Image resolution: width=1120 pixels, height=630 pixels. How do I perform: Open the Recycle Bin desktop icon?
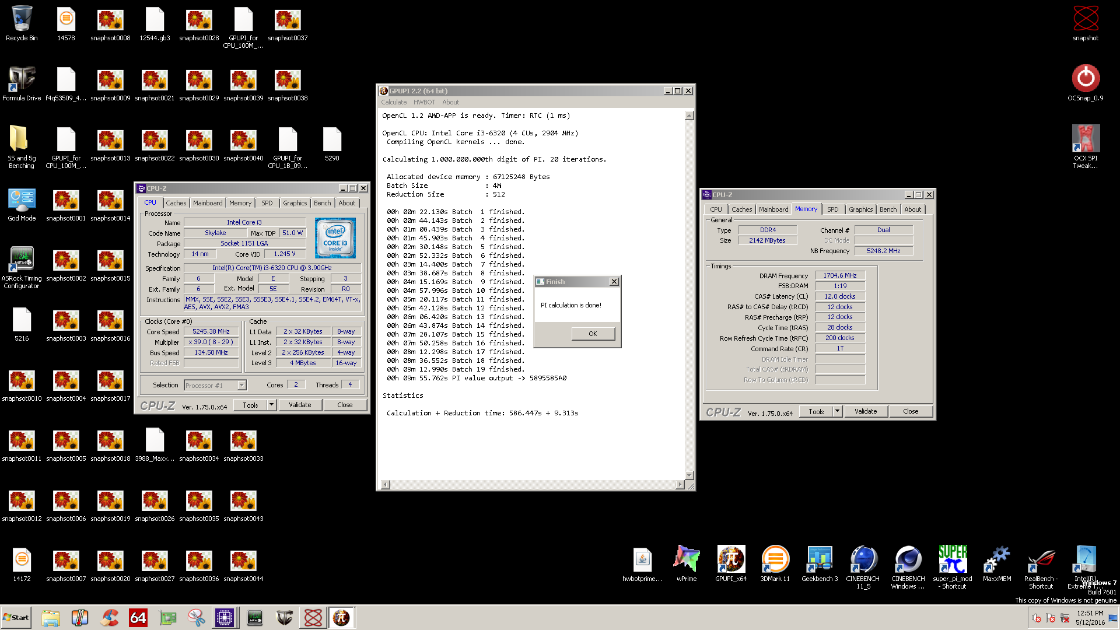point(22,23)
